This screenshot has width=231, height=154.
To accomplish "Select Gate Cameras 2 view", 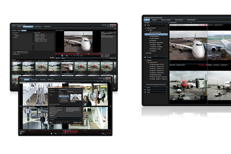I will click(155, 36).
